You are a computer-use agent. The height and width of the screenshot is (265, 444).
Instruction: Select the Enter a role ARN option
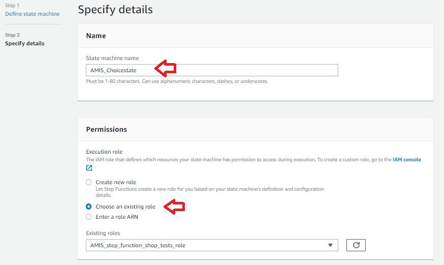pos(89,217)
